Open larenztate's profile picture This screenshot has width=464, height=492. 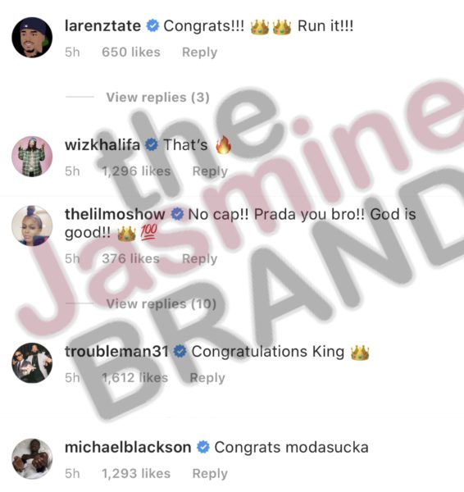click(32, 38)
